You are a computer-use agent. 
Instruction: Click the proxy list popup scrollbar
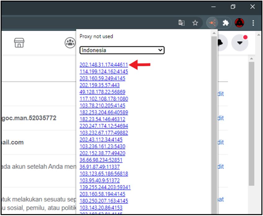click(x=214, y=124)
